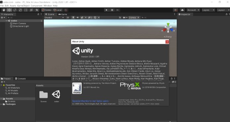Collapse the Favorites group
Image resolution: width=230 pixels, height=122 pixels.
[1, 85]
